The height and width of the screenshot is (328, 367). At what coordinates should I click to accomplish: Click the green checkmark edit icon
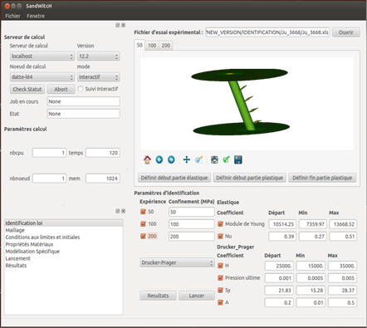(x=226, y=159)
